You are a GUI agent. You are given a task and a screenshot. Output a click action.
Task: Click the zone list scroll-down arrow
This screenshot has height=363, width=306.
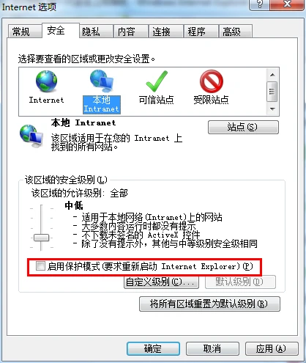(272, 109)
